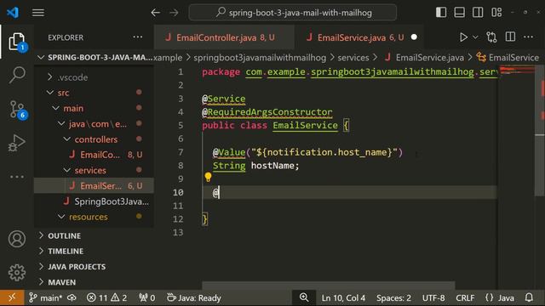Open EmailCo... file in explorer
545x306 pixels.
pyautogui.click(x=94, y=155)
